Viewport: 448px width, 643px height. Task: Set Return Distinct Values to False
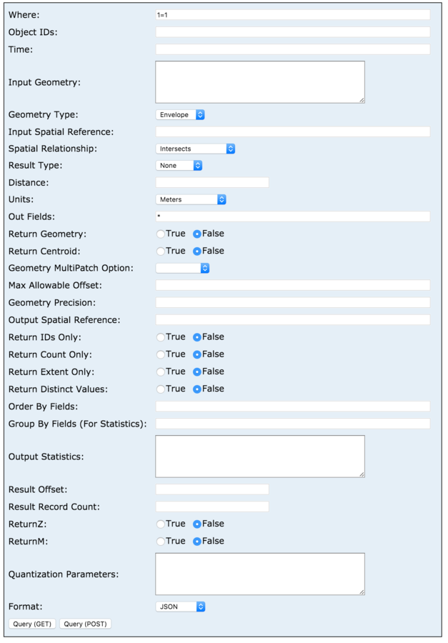pos(197,389)
